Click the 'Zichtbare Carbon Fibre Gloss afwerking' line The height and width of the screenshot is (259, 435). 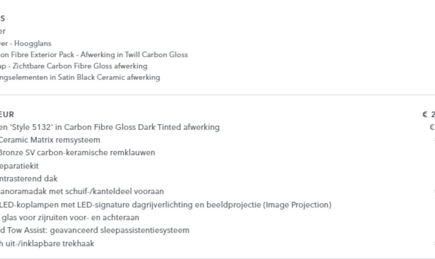click(x=74, y=66)
